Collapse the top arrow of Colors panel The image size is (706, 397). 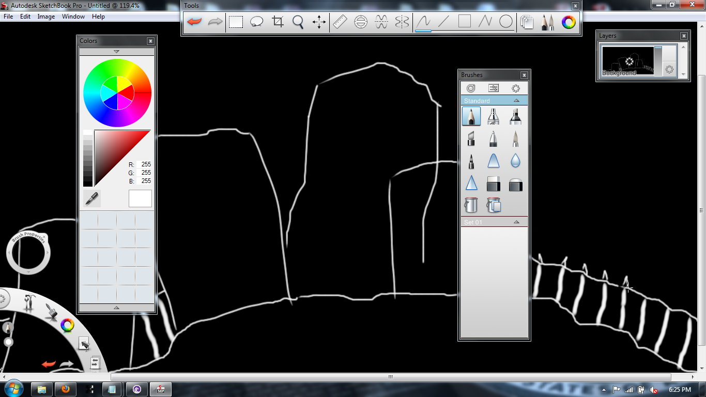[116, 52]
